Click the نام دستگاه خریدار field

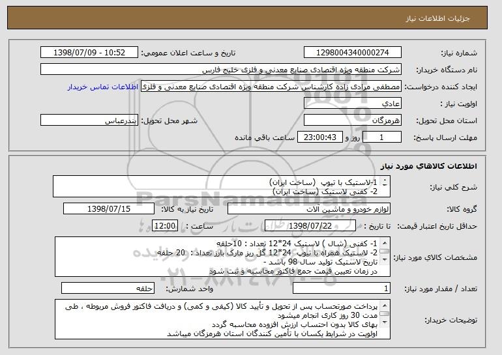click(x=221, y=70)
